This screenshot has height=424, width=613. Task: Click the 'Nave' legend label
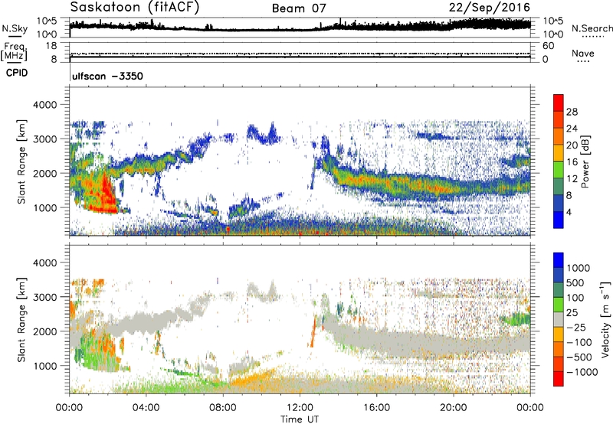point(583,53)
